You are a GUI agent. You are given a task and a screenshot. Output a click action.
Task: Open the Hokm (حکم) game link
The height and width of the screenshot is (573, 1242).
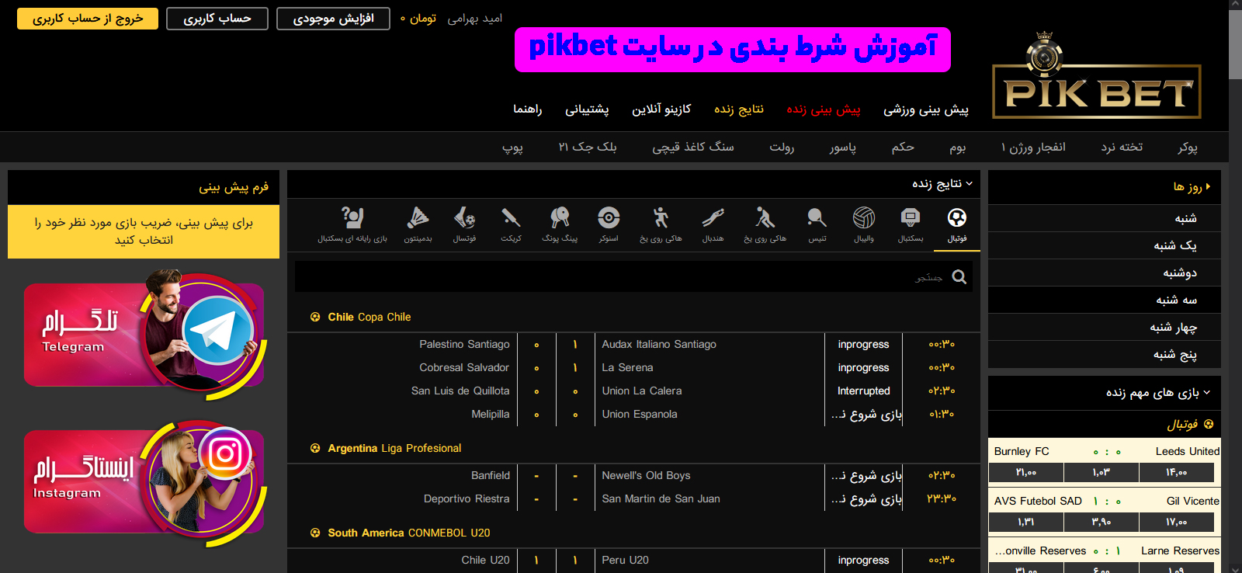pos(903,147)
